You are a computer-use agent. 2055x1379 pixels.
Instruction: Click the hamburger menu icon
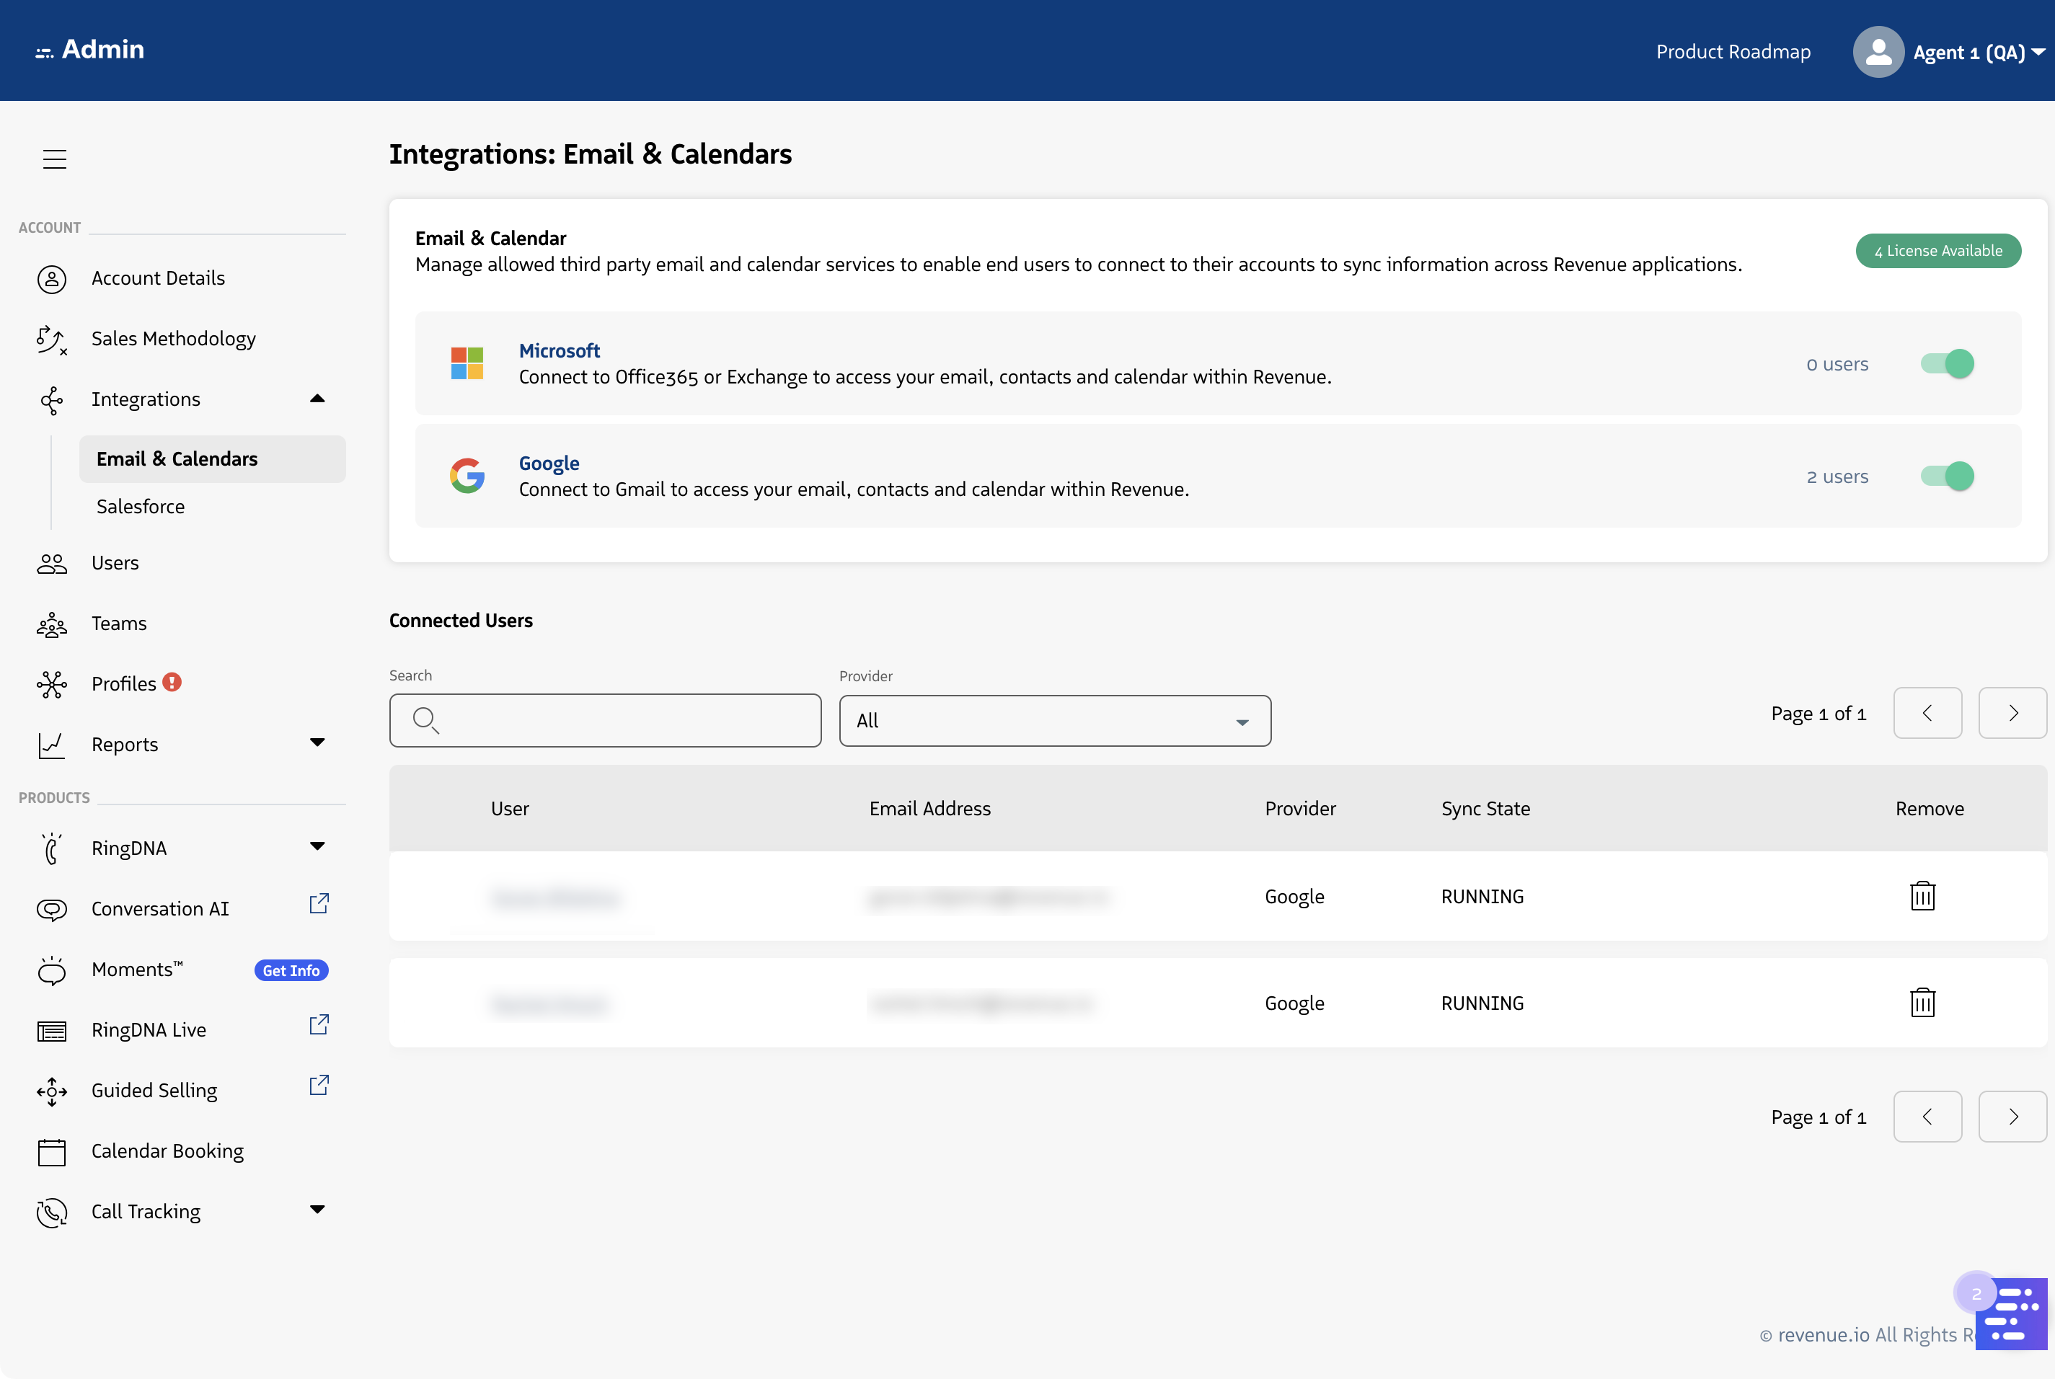55,159
